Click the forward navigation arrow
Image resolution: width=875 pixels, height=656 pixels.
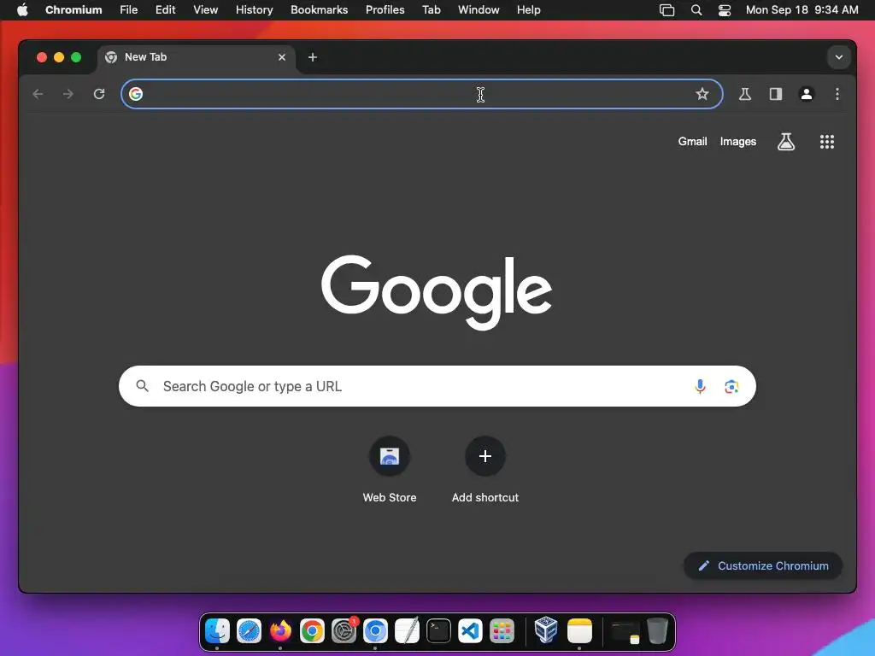[x=68, y=94]
